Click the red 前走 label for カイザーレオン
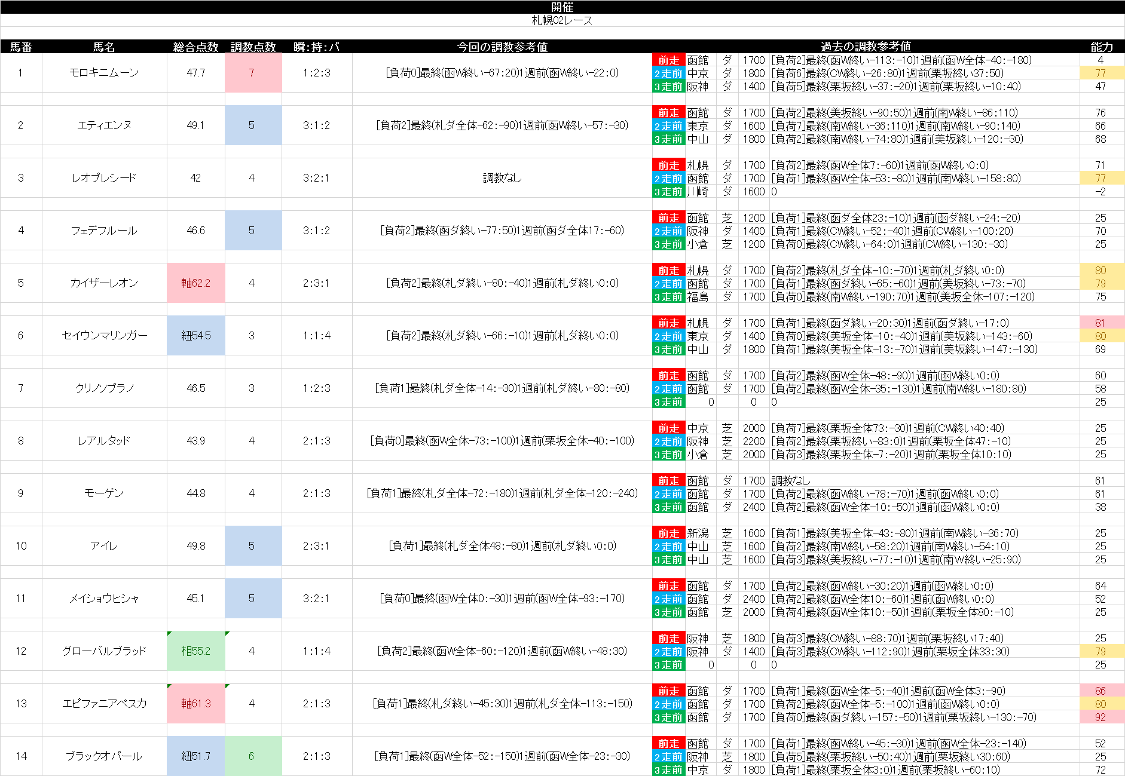The width and height of the screenshot is (1125, 776). [668, 271]
